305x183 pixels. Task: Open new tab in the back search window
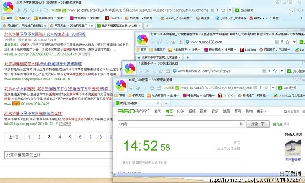point(148,26)
